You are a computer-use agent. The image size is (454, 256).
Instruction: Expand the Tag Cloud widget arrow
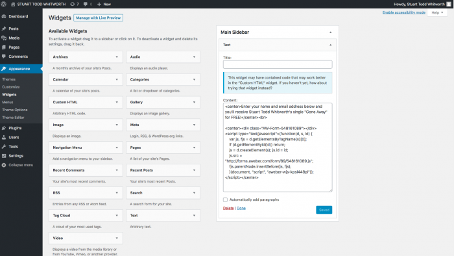click(x=117, y=216)
